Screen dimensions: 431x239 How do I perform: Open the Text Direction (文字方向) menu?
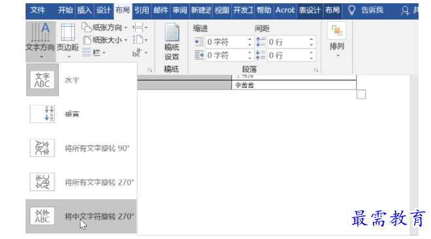coord(41,41)
